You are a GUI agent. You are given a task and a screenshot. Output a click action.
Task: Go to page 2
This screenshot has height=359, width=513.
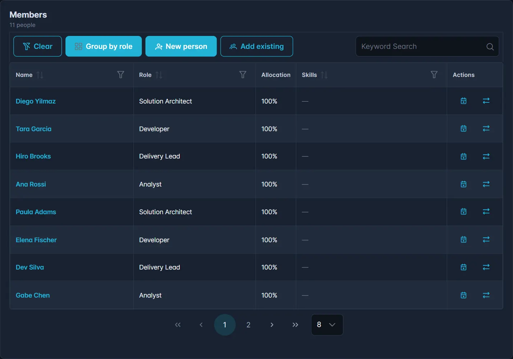click(x=248, y=325)
